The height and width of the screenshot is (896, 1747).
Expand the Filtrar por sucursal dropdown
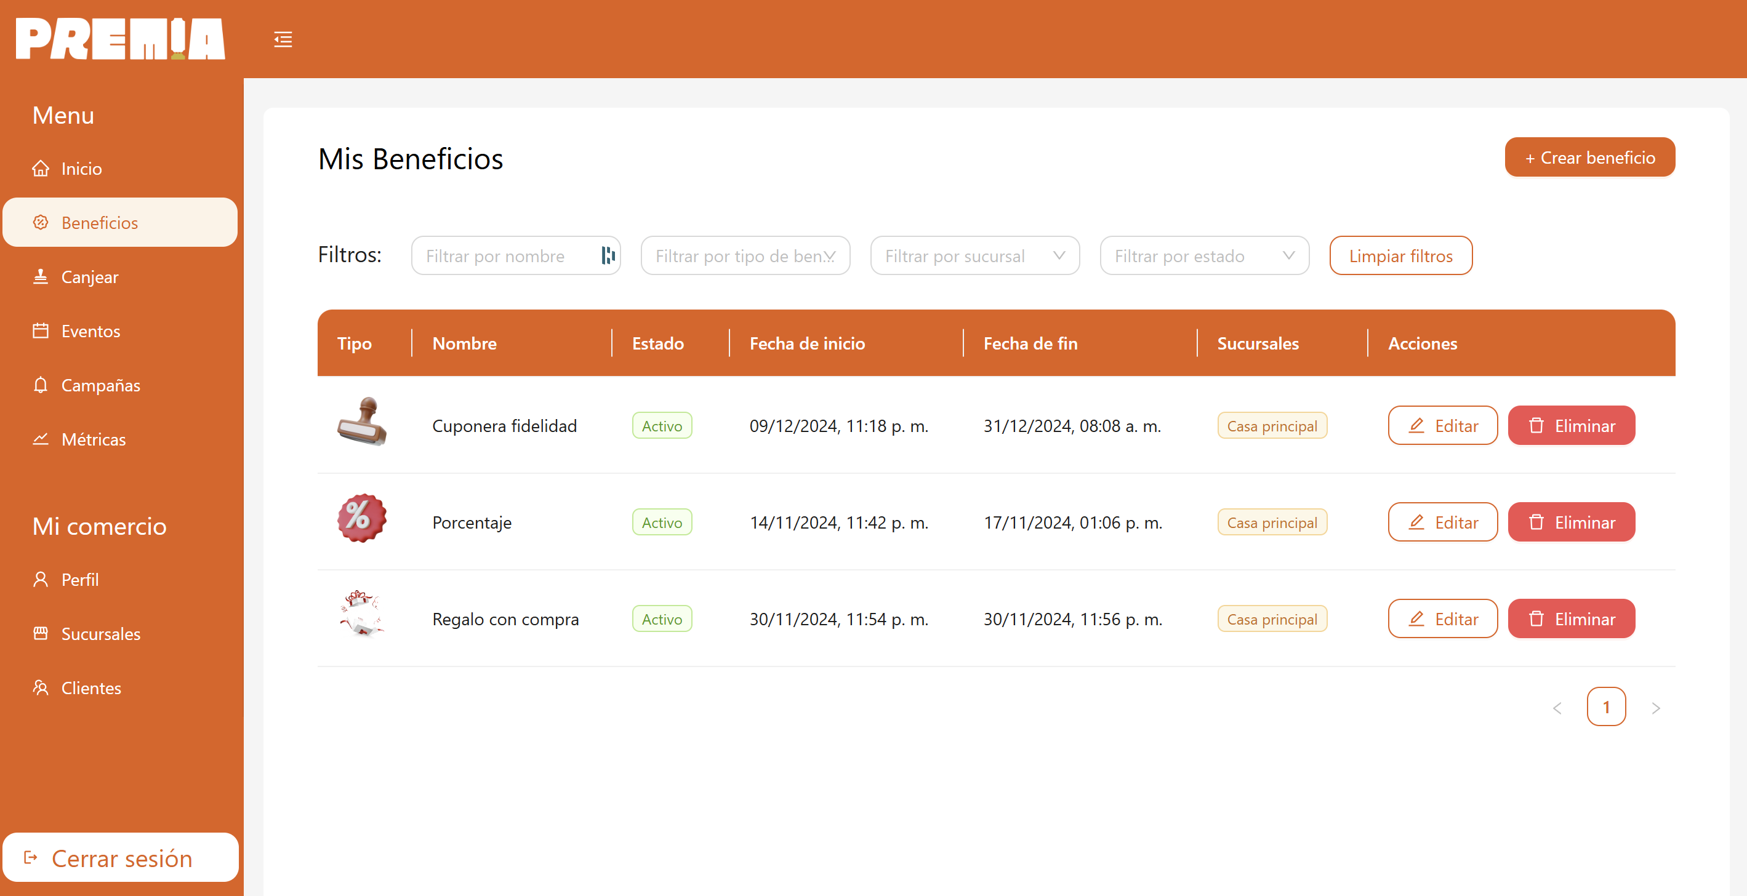point(974,255)
